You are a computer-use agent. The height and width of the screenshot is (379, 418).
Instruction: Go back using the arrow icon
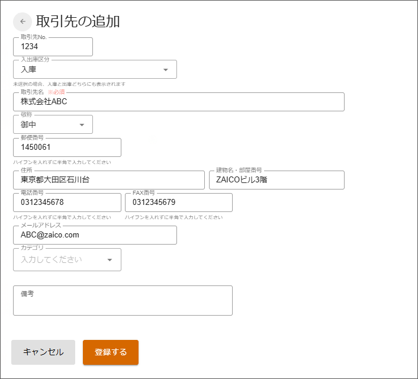(x=22, y=21)
